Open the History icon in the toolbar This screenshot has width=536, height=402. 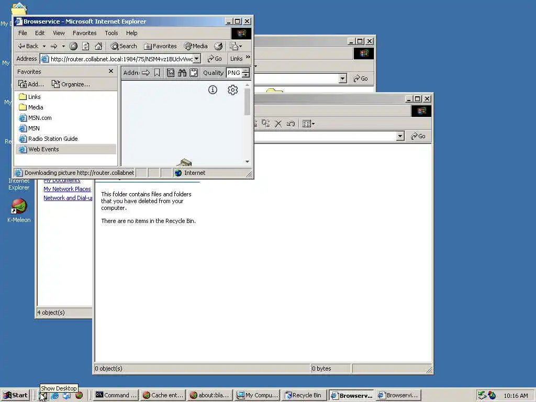point(218,46)
